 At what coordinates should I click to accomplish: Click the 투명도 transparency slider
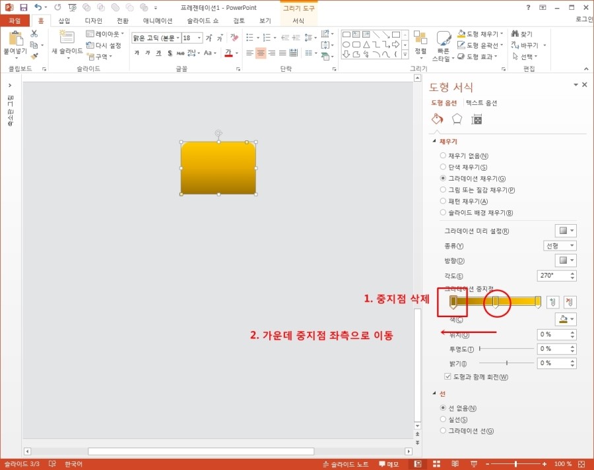[x=506, y=349]
